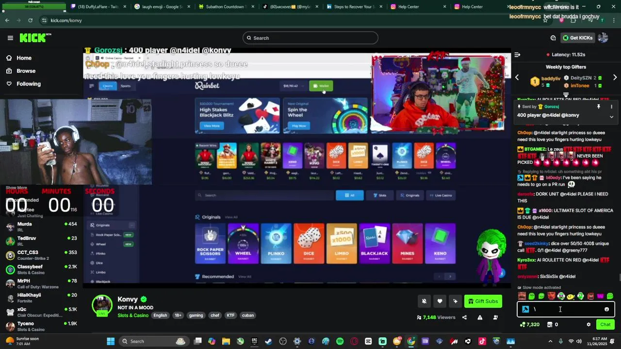Switch to laugh emoji Google tab
Viewport: 621px width, 349px height.
point(162,7)
